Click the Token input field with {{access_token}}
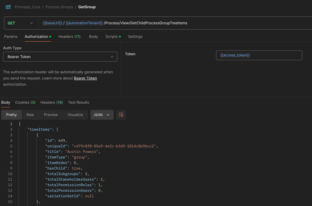Viewport: 312px width, 206px height. tap(259, 55)
